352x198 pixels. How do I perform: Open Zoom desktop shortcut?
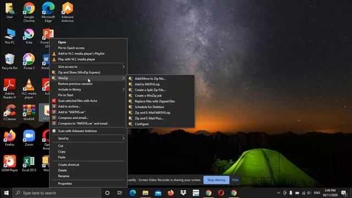pos(29,138)
